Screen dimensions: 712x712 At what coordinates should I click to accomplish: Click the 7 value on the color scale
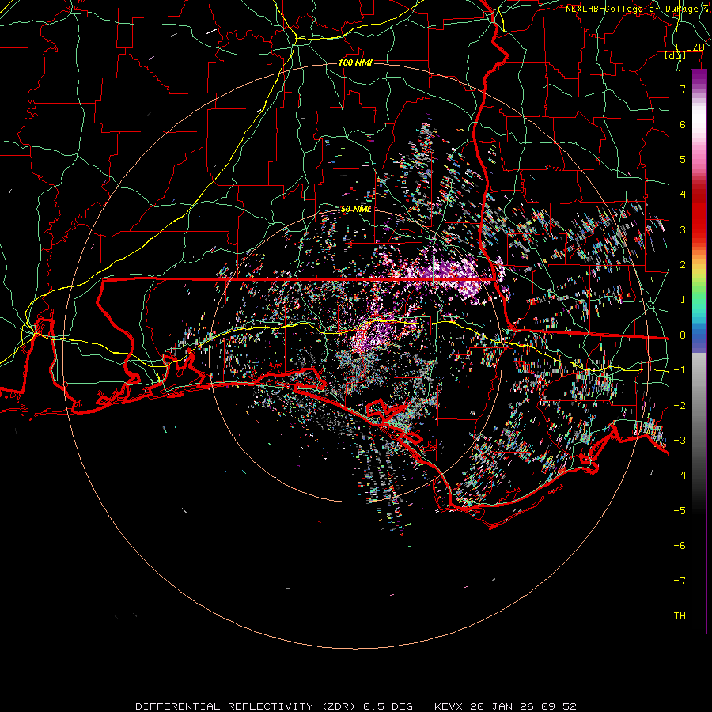coord(683,89)
